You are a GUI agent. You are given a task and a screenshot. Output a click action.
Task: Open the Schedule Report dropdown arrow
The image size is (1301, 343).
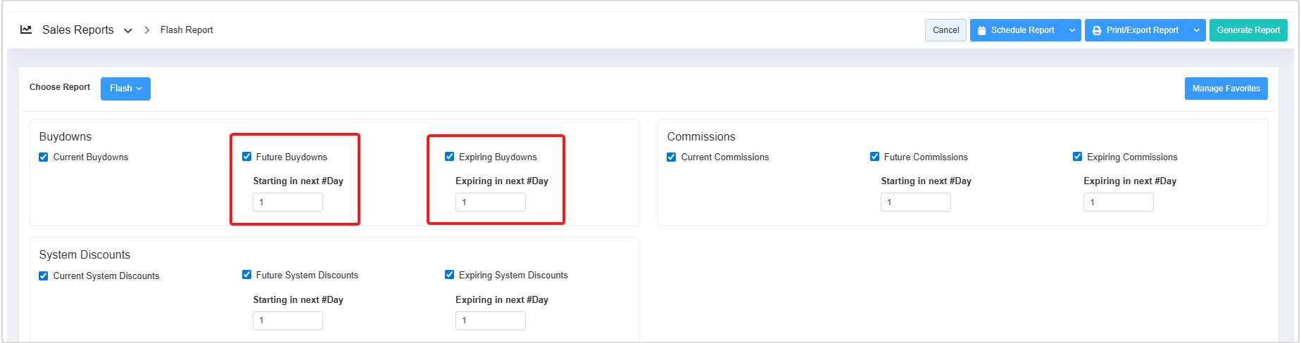(x=1072, y=30)
